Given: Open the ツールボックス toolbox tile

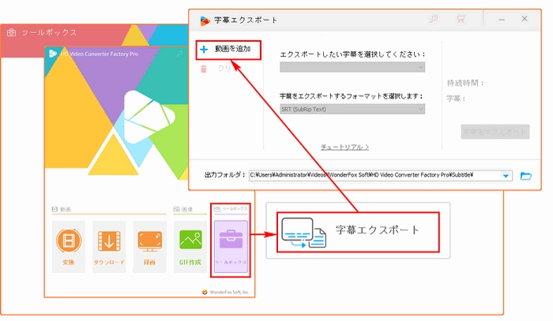Looking at the screenshot, I should [x=231, y=242].
